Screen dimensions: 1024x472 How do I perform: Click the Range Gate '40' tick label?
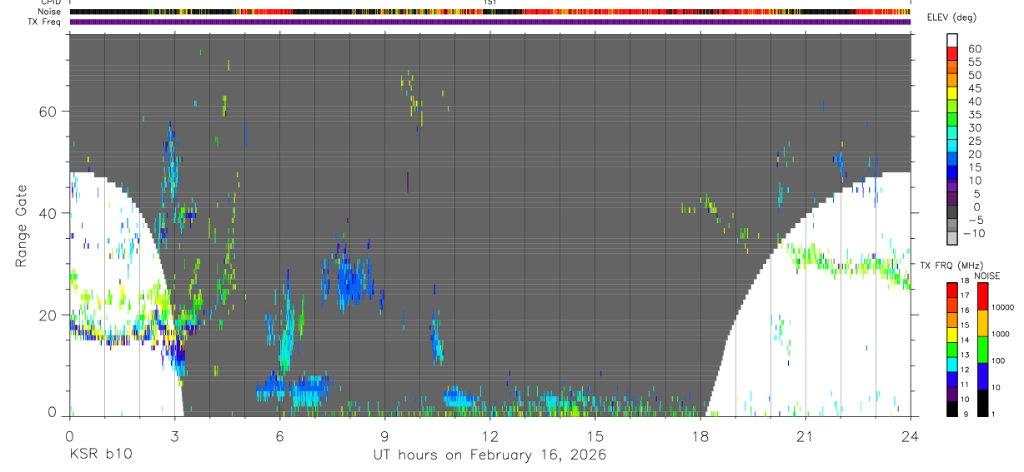[x=48, y=213]
